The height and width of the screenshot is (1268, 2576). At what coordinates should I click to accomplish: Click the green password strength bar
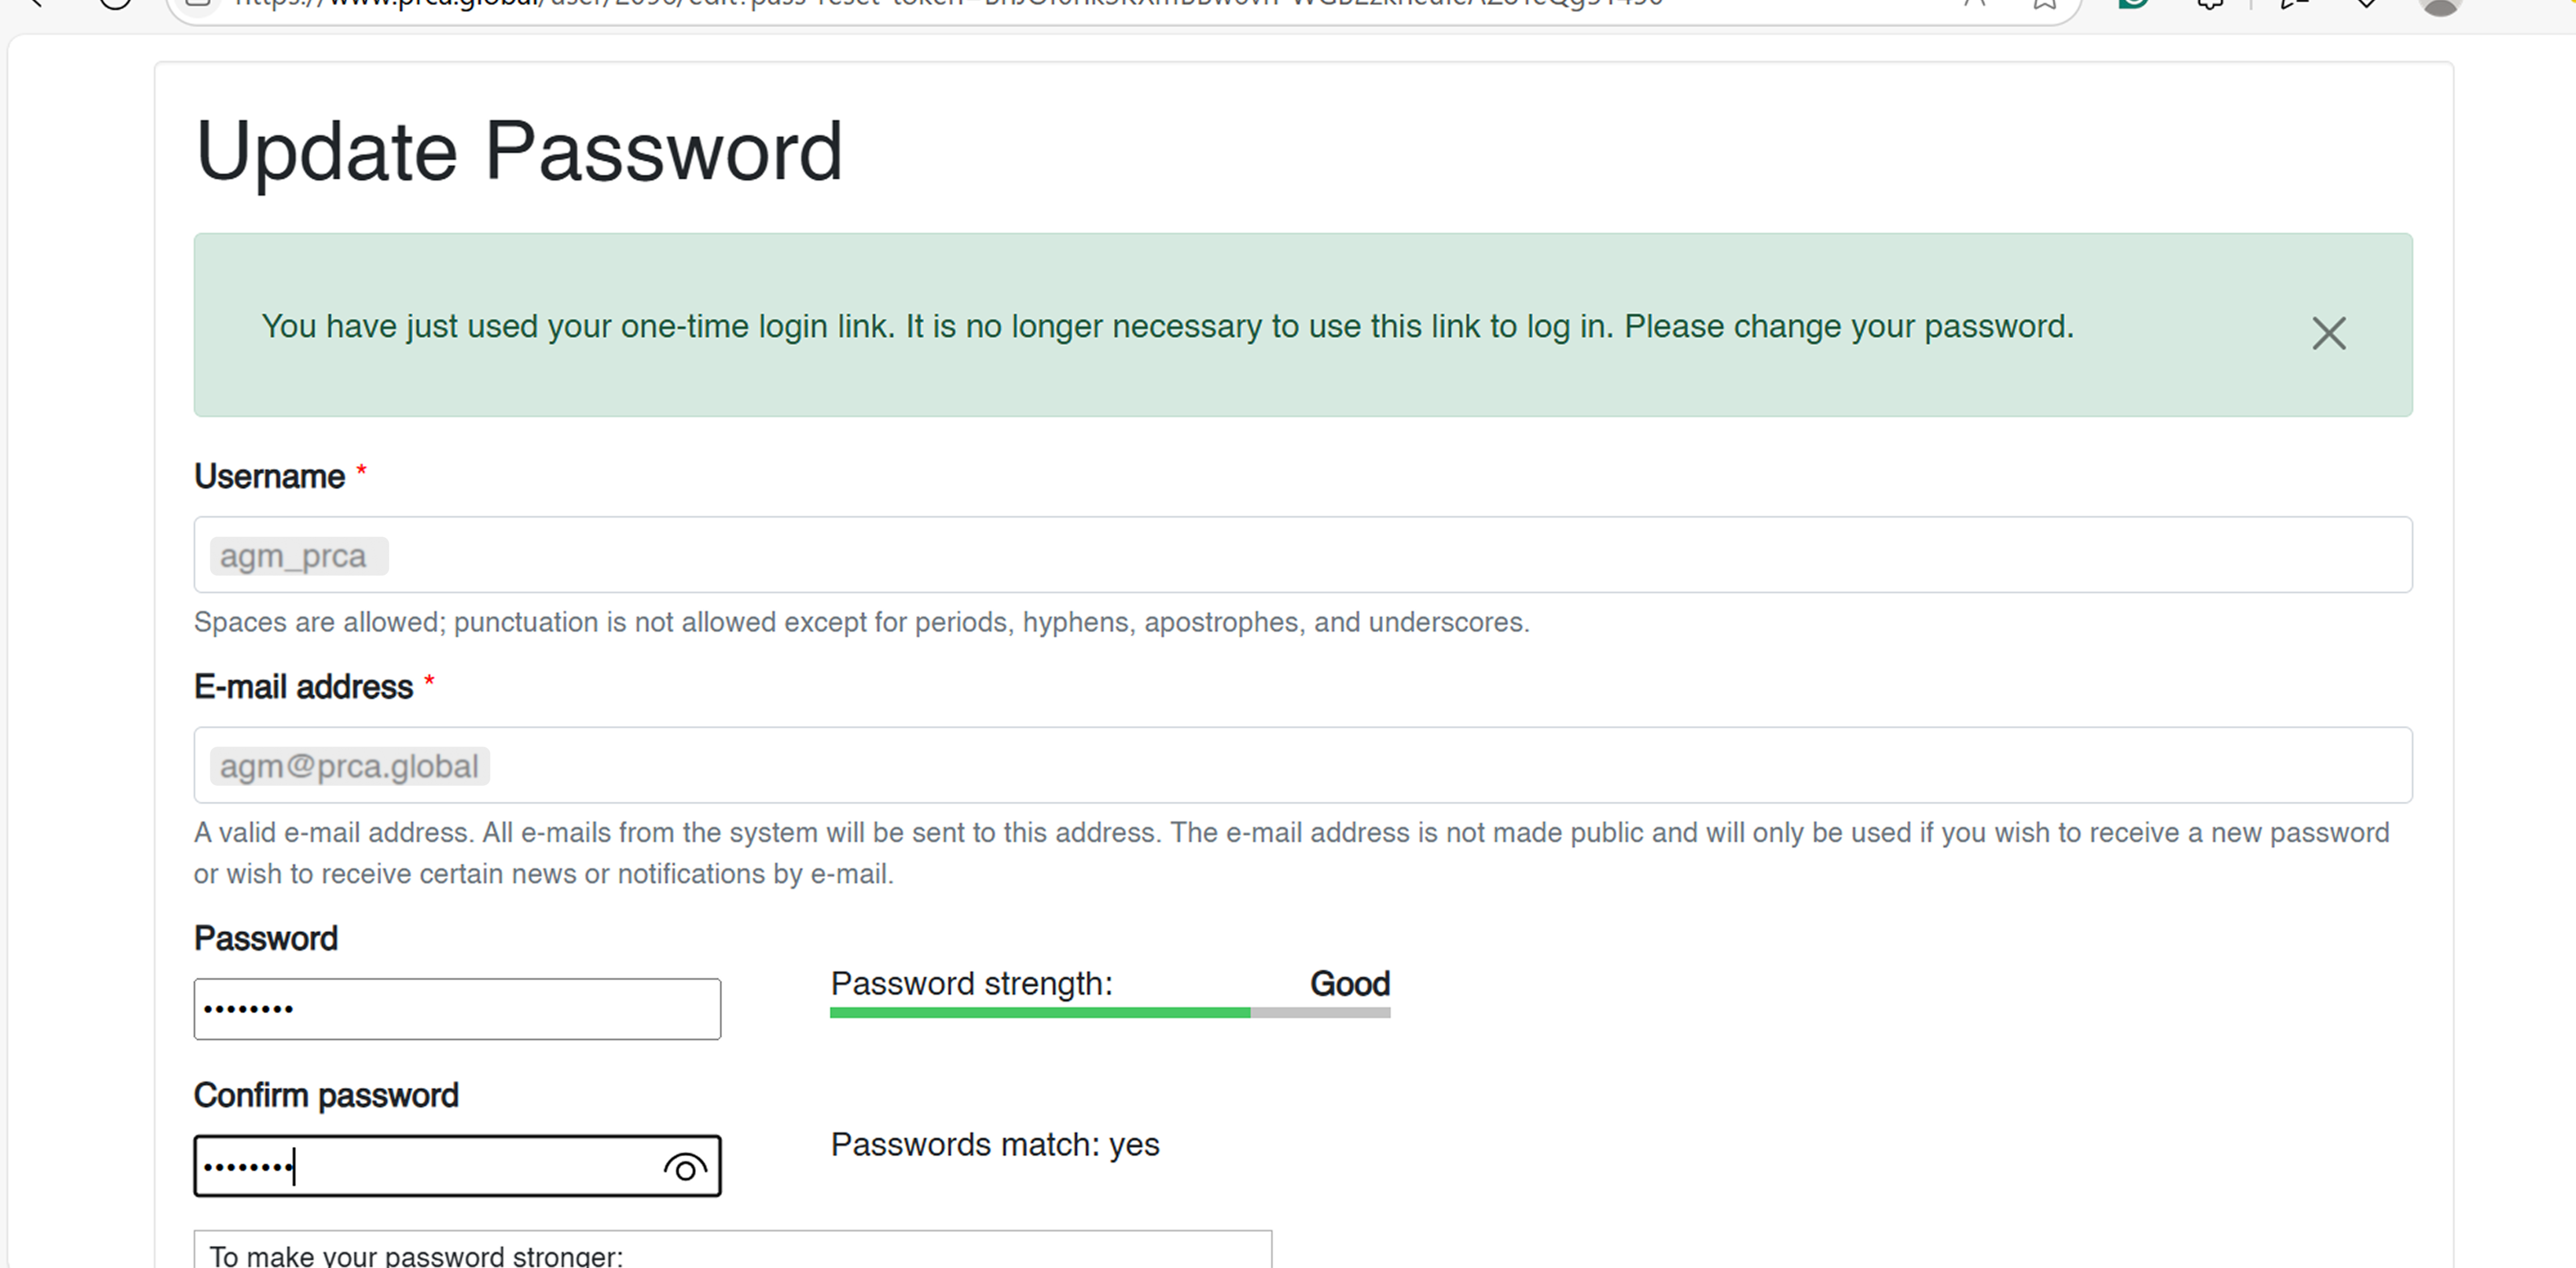[1040, 1013]
